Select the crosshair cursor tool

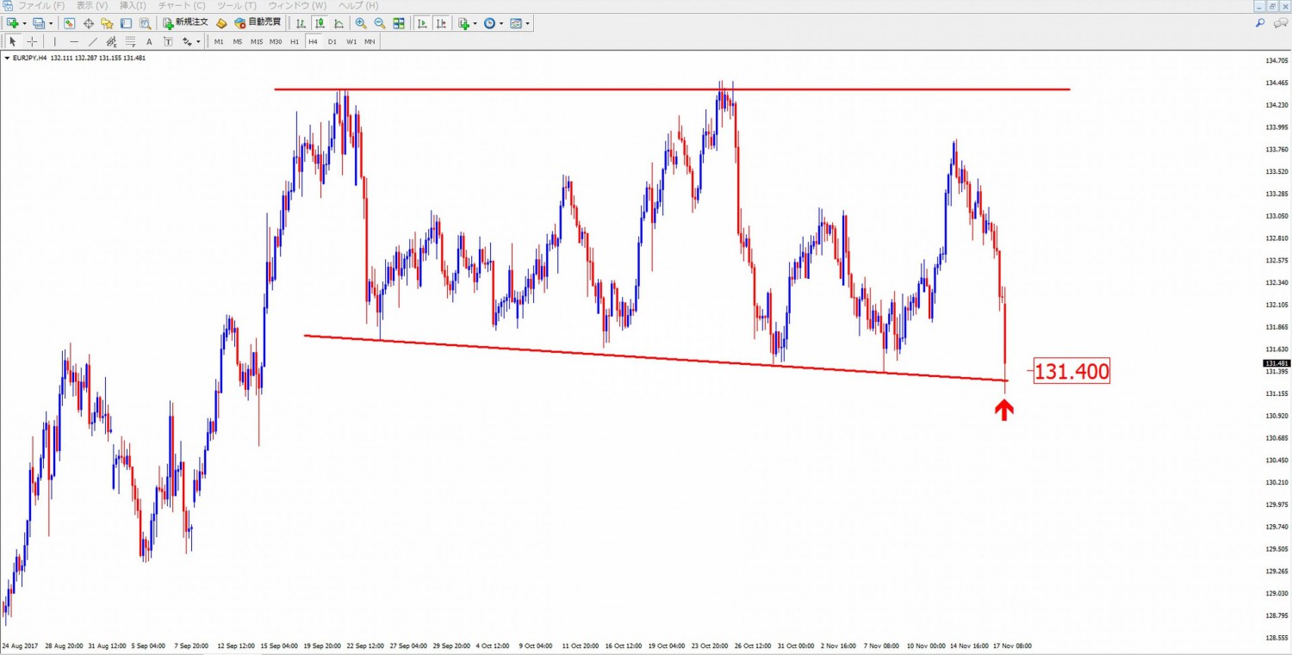(x=32, y=41)
